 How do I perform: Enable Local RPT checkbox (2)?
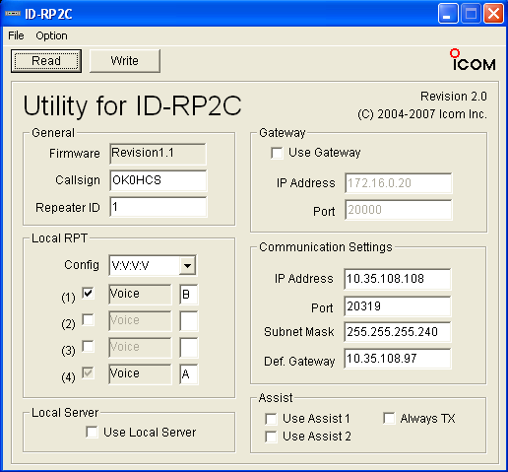coord(88,319)
